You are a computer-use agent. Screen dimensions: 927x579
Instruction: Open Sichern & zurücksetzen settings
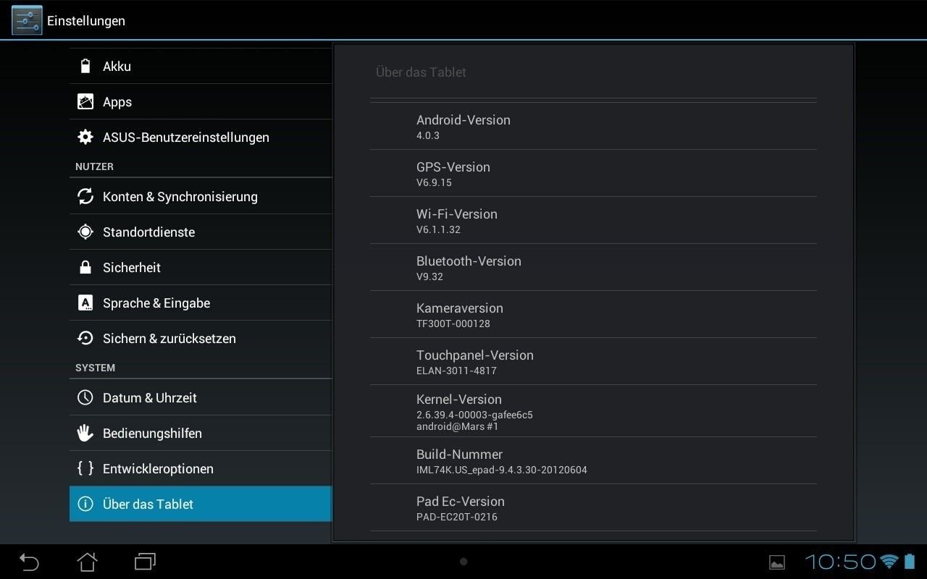tap(201, 338)
